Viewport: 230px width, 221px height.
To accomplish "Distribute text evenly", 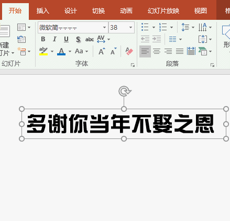I will (x=191, y=51).
